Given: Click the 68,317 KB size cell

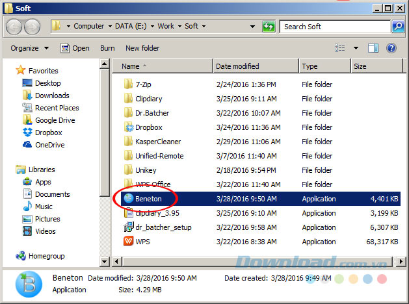Looking at the screenshot, I should (382, 242).
